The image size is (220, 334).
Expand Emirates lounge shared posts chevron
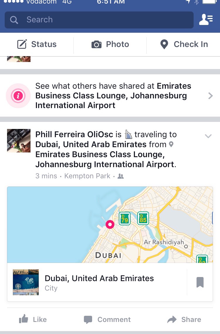[210, 96]
